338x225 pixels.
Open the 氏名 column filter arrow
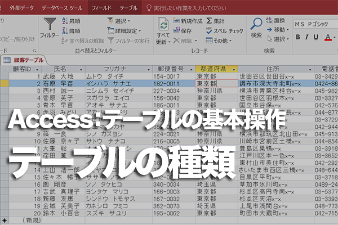point(81,70)
